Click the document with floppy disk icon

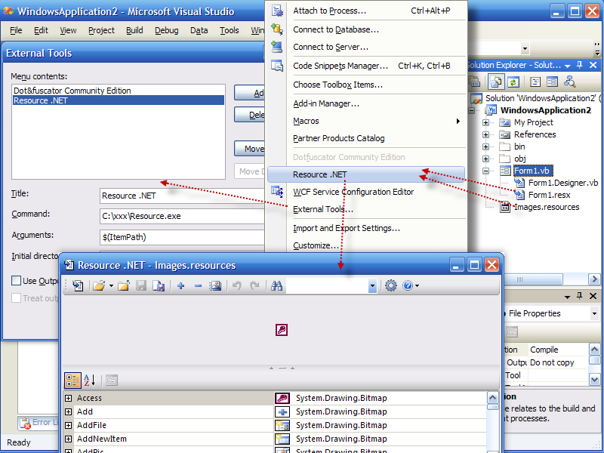(x=159, y=285)
